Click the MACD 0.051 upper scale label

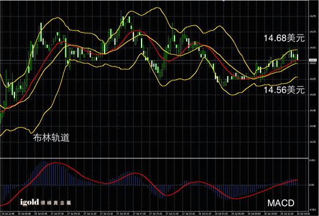tap(312, 161)
